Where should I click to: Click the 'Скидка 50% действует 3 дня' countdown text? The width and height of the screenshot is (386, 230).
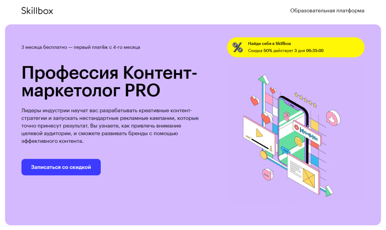click(x=286, y=51)
